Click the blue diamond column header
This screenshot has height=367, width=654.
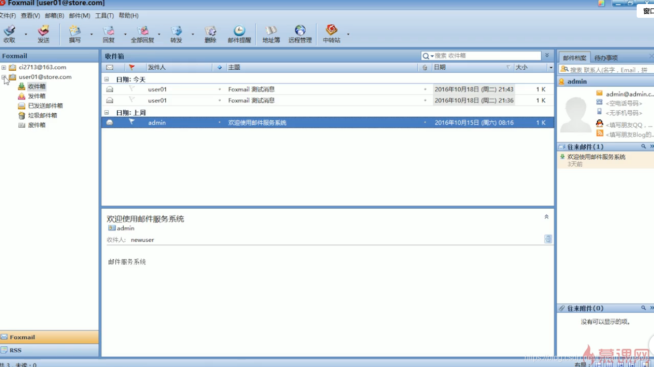point(220,67)
